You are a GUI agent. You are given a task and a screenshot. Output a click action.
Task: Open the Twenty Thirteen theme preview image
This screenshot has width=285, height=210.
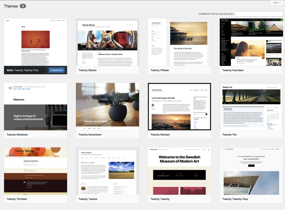tap(36, 171)
